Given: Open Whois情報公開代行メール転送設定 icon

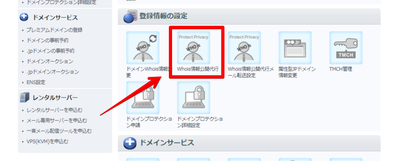Looking at the screenshot, I should tap(244, 48).
